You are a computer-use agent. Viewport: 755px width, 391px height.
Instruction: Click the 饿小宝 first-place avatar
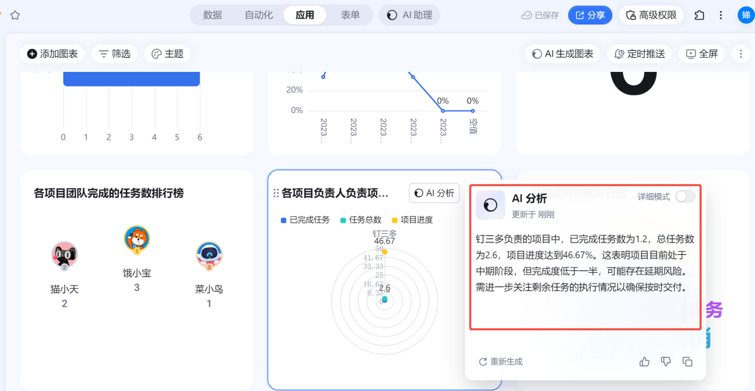coord(136,239)
